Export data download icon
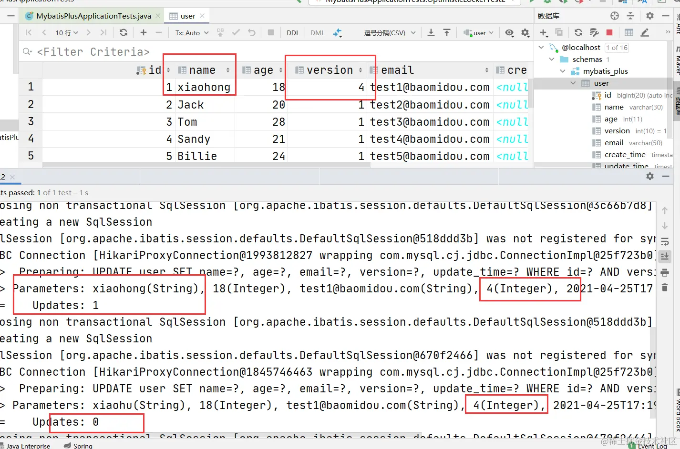Image resolution: width=680 pixels, height=449 pixels. pyautogui.click(x=431, y=32)
